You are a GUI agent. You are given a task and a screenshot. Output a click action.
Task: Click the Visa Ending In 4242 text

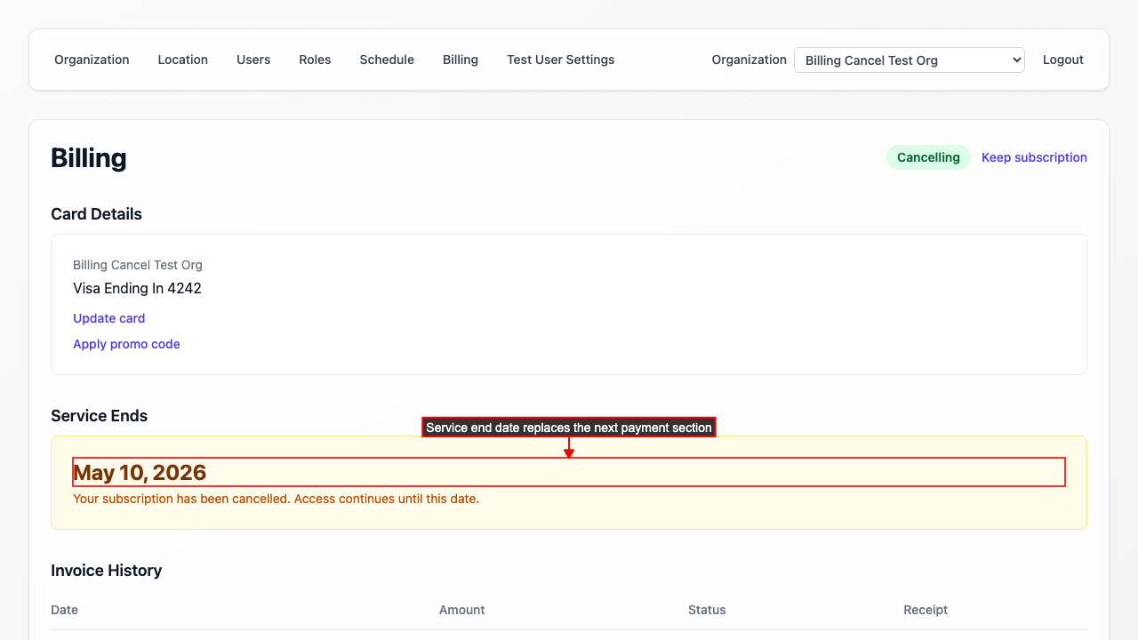pos(137,288)
